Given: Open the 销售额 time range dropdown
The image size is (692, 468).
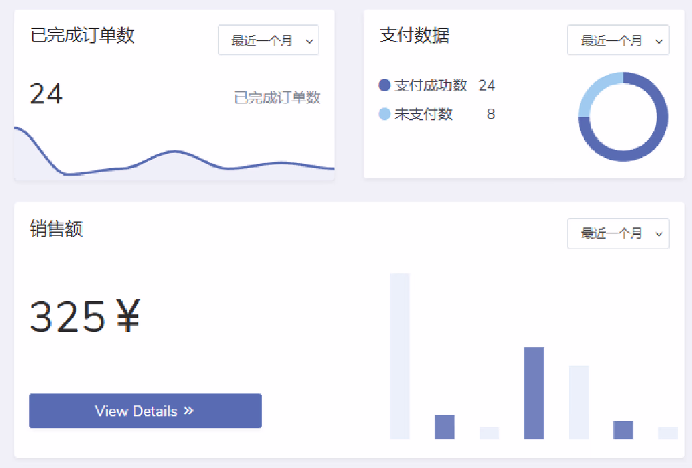Looking at the screenshot, I should (618, 233).
